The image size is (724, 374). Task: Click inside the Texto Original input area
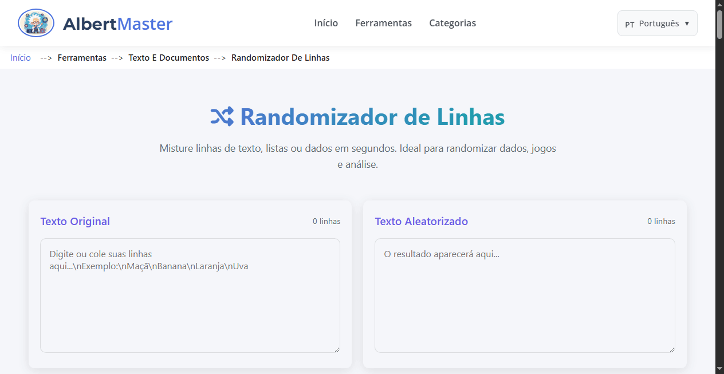click(x=190, y=295)
